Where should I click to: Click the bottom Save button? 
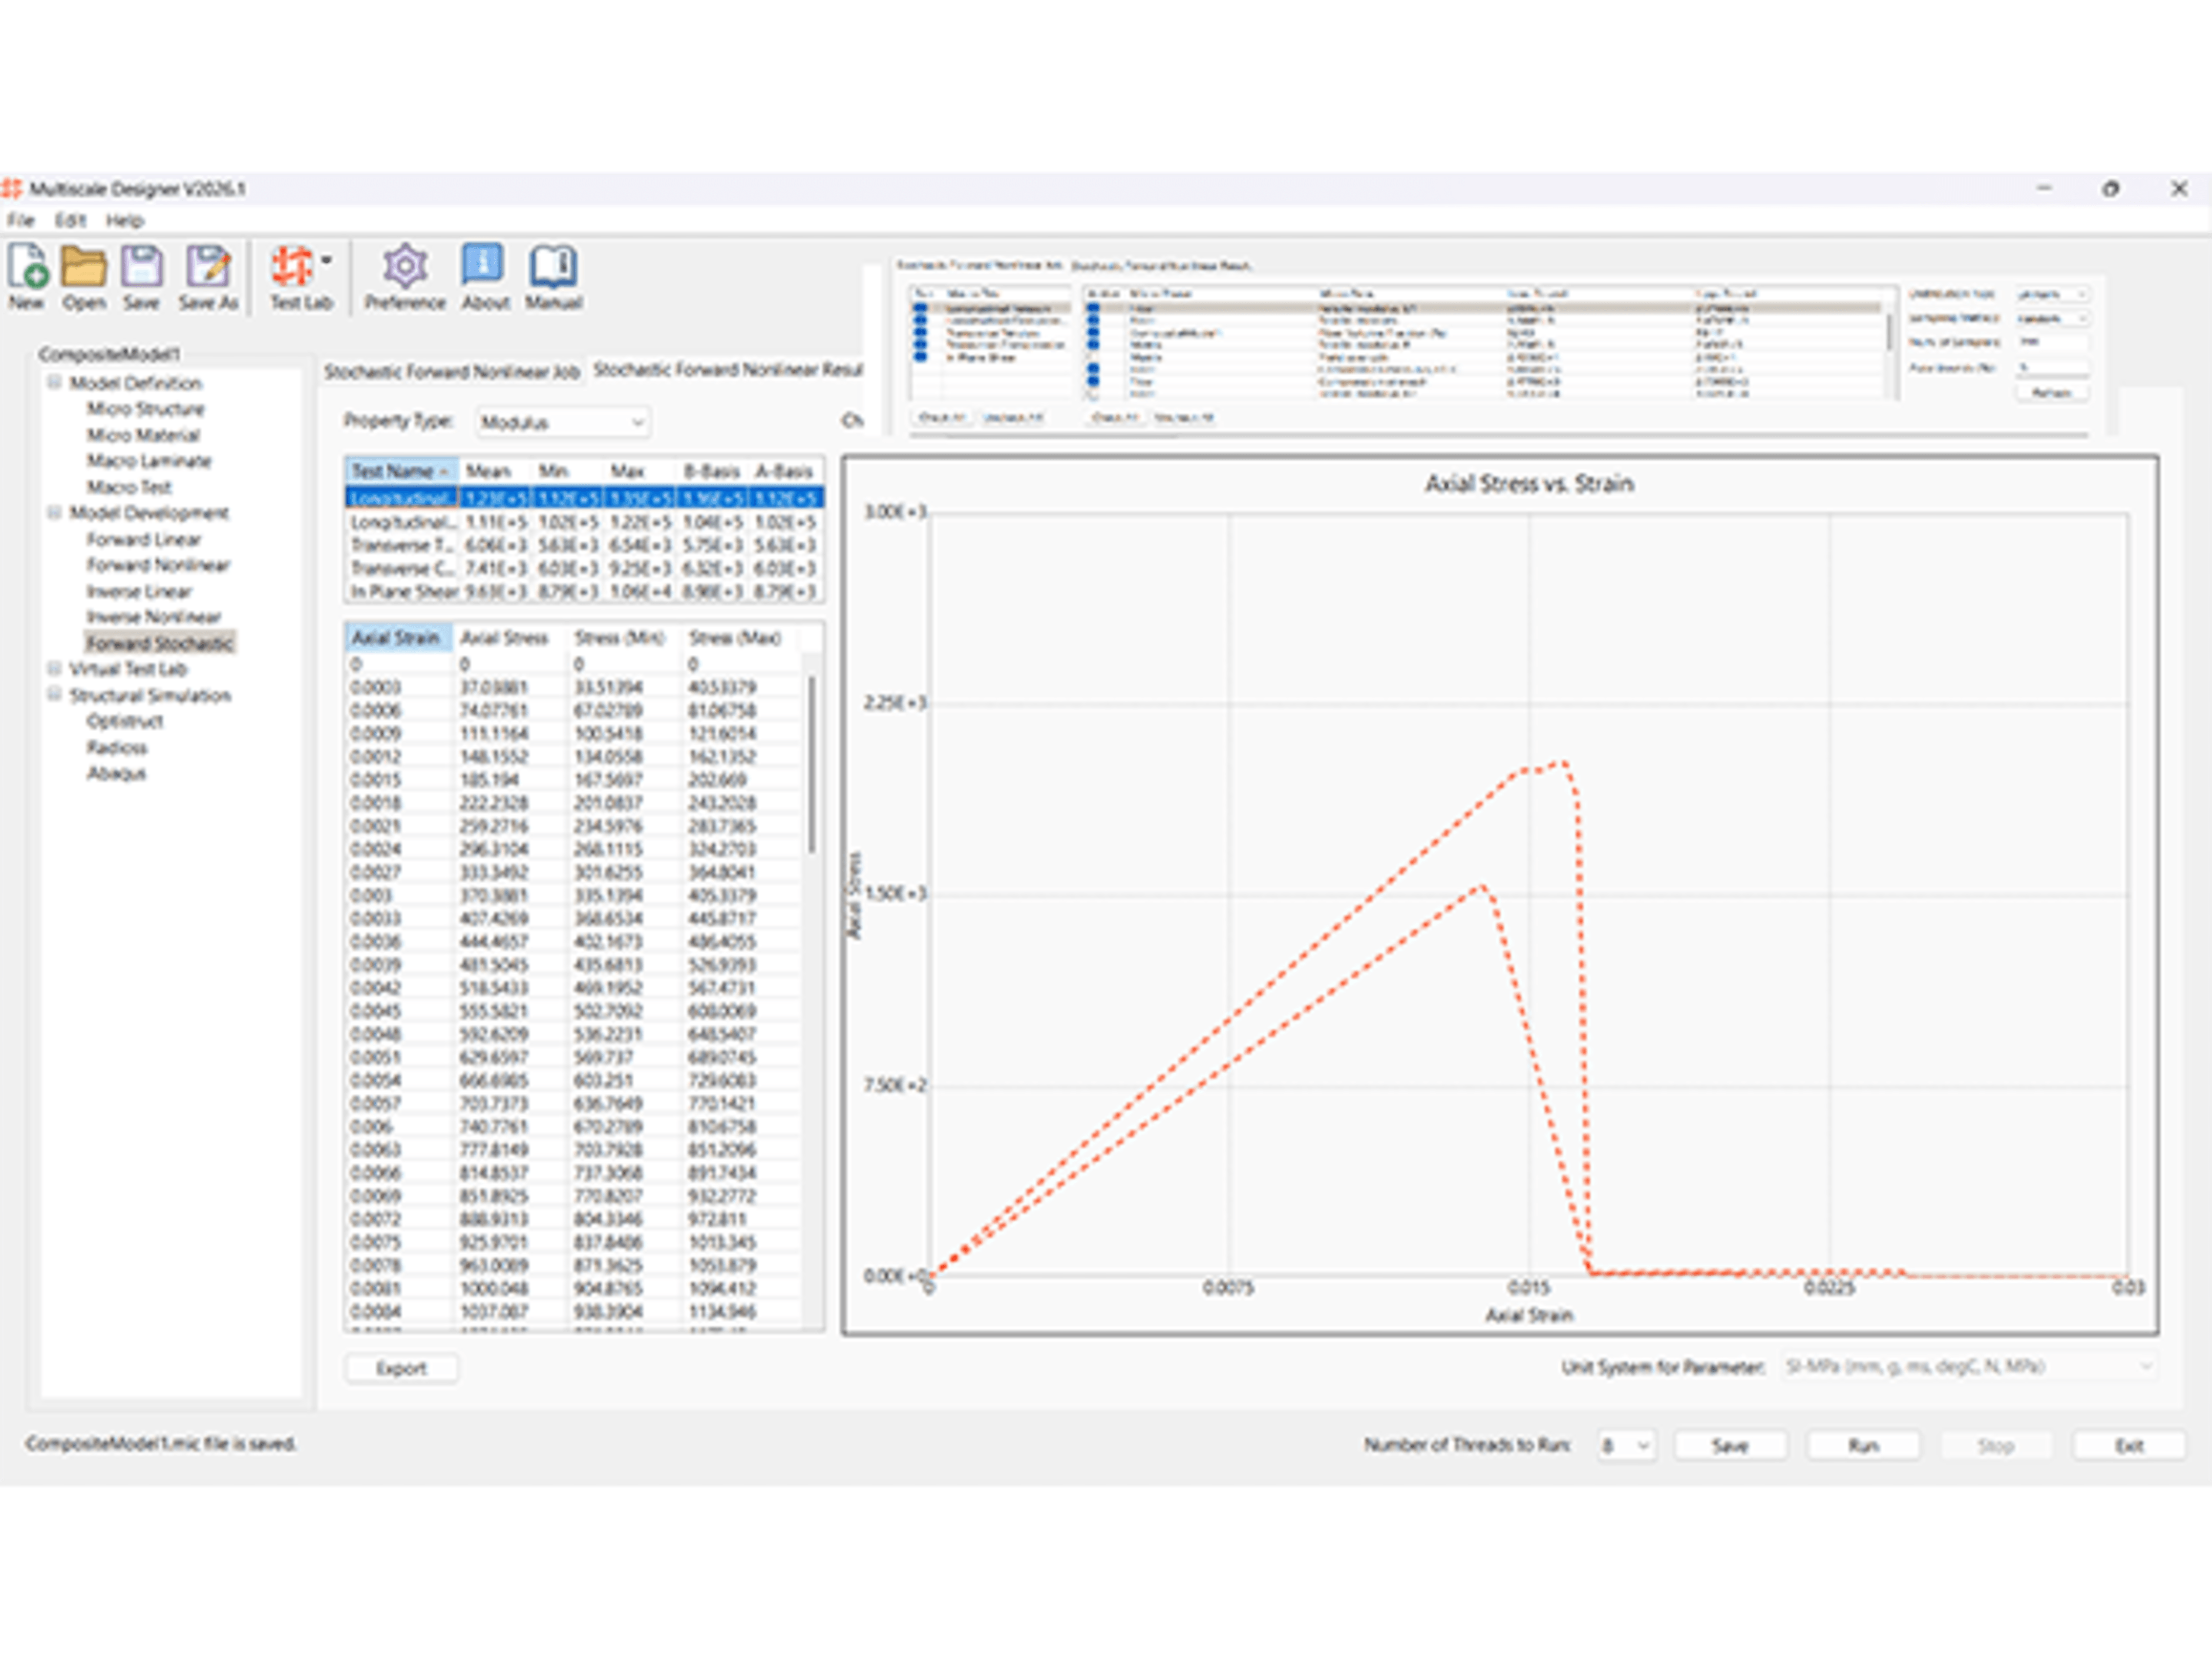(x=1730, y=1445)
